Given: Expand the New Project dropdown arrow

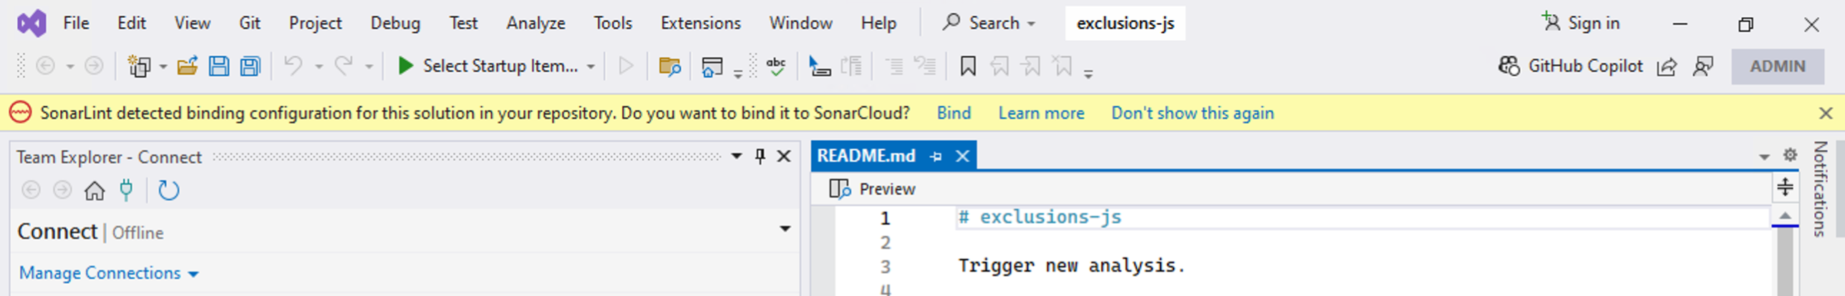Looking at the screenshot, I should click(163, 66).
